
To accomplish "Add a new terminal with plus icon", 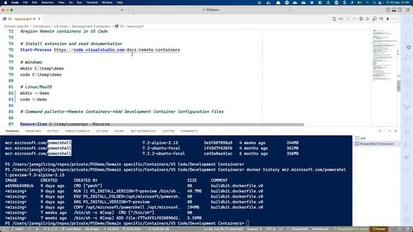I will pos(380,131).
